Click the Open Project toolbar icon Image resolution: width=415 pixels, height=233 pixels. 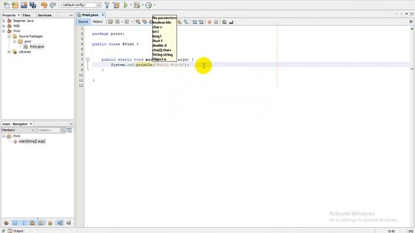tap(24, 5)
